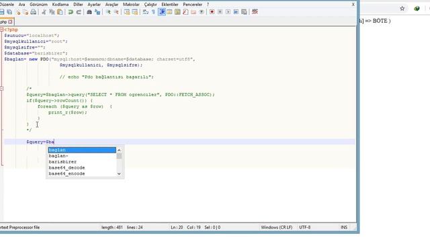Open the Düzenle menu
430x242 pixels.
click(x=7, y=5)
